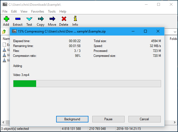Pause the compression process
178x132 pixels.
click(108, 119)
